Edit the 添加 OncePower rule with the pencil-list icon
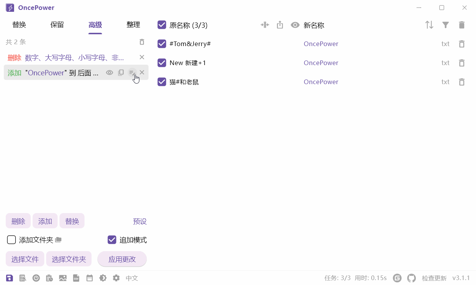This screenshot has height=285, width=476. (132, 72)
